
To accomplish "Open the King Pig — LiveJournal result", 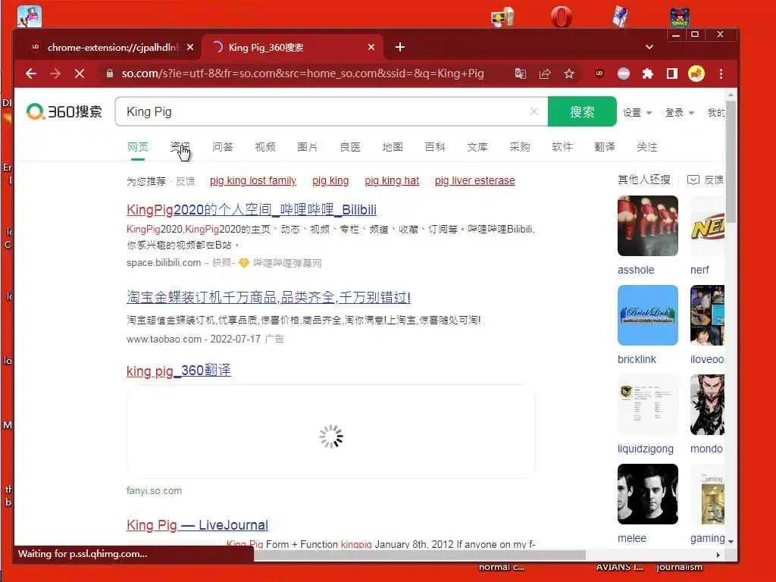I will point(198,524).
